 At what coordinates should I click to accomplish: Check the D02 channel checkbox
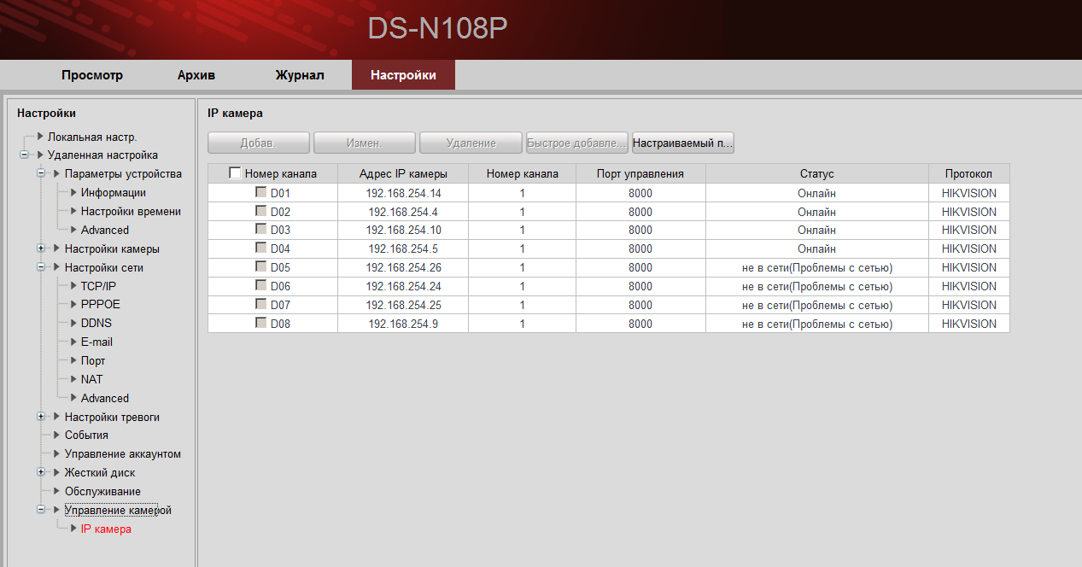260,212
